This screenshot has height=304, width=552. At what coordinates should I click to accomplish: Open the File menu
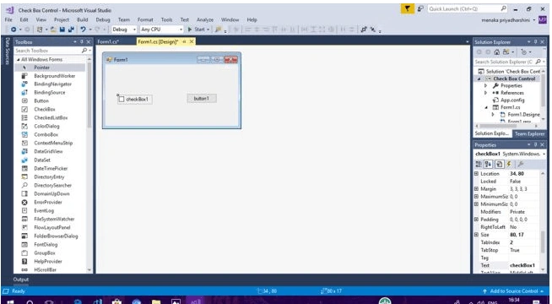8,19
